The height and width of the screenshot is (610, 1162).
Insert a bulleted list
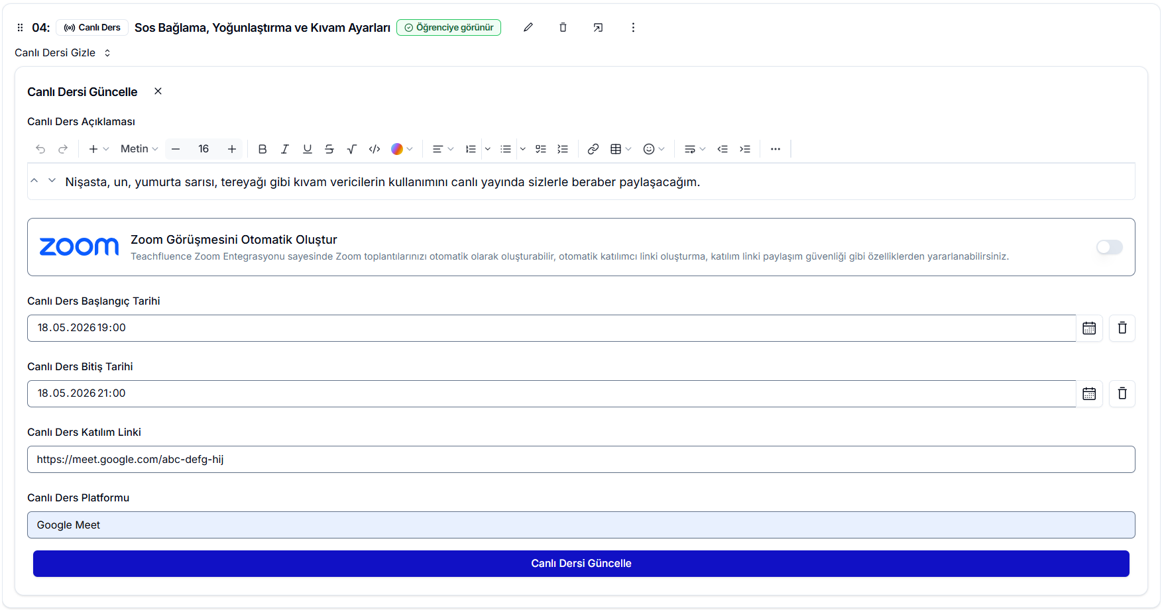click(506, 149)
